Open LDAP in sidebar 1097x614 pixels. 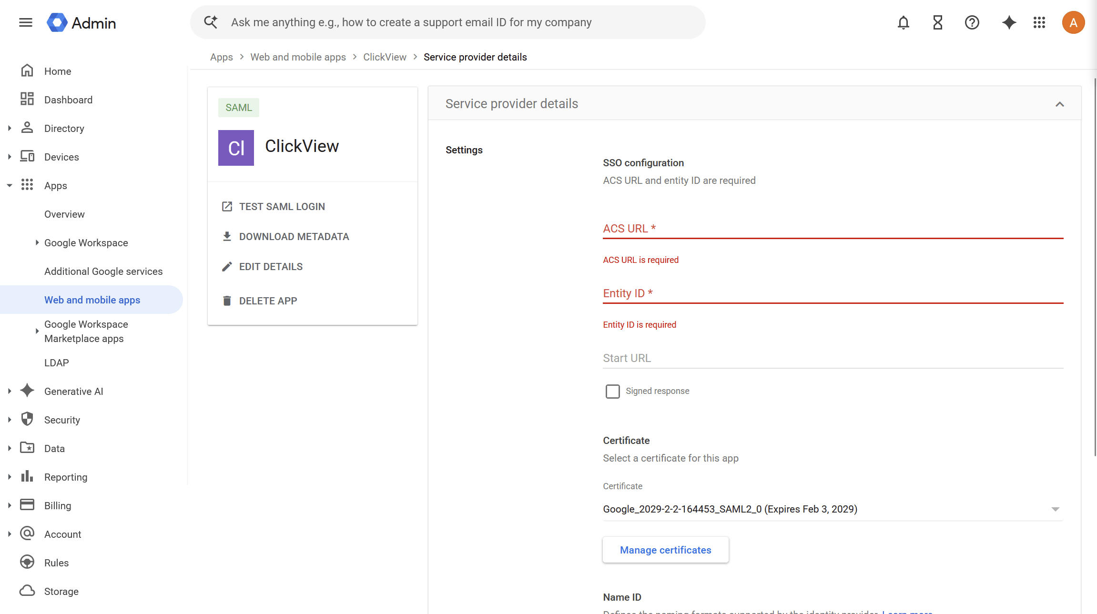tap(57, 362)
